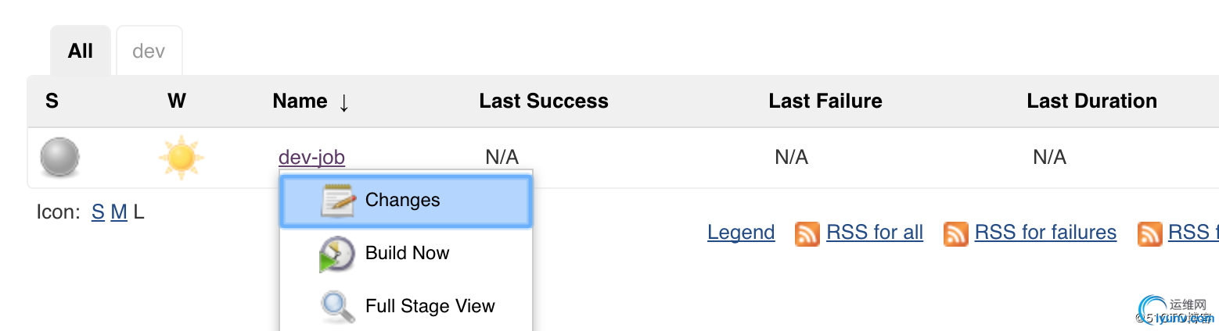Click the Full Stage View magnifier icon

[338, 307]
